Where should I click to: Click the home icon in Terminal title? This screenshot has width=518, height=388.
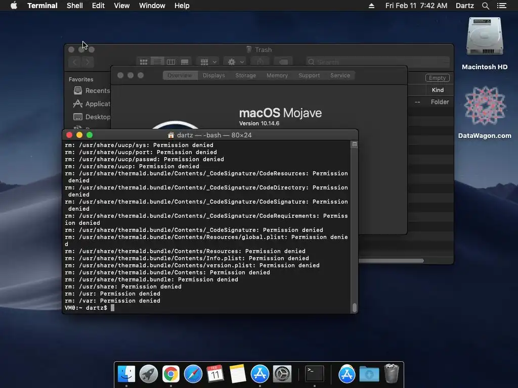[x=171, y=135]
